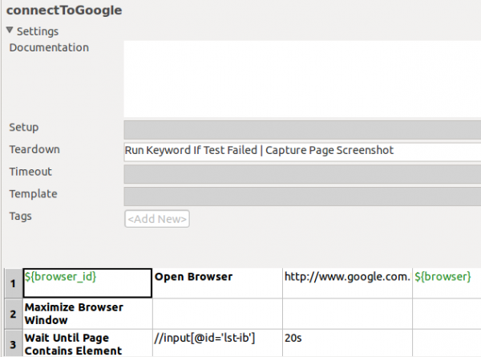The width and height of the screenshot is (481, 357).
Task: Select the ${browser} variable cell
Action: [x=447, y=283]
